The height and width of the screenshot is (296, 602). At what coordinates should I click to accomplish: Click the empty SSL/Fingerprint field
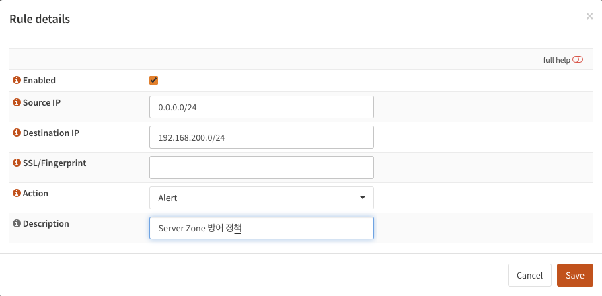click(x=262, y=168)
